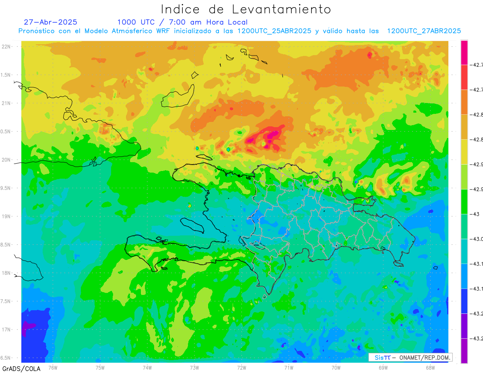
Task: Click the 'SisTT - ONAMET/REP.DOM.' label box
Action: [410, 357]
